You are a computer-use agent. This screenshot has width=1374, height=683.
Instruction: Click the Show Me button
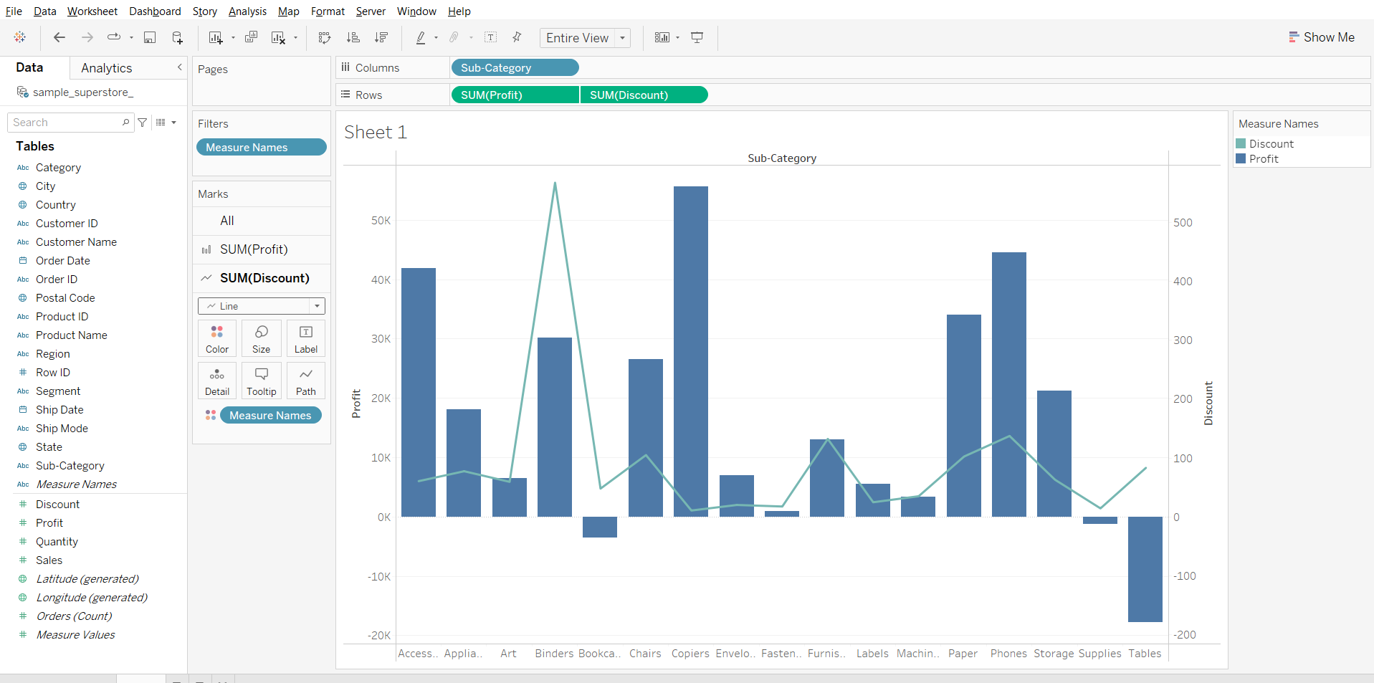pyautogui.click(x=1321, y=37)
